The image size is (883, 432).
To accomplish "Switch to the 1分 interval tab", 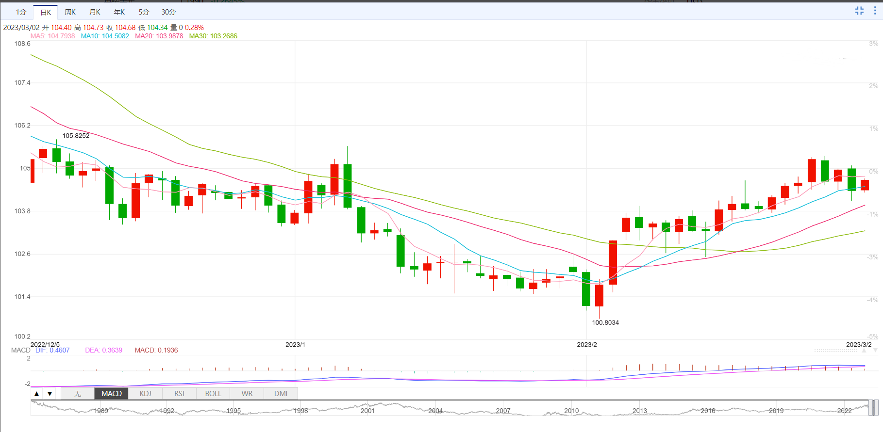I will coord(21,12).
